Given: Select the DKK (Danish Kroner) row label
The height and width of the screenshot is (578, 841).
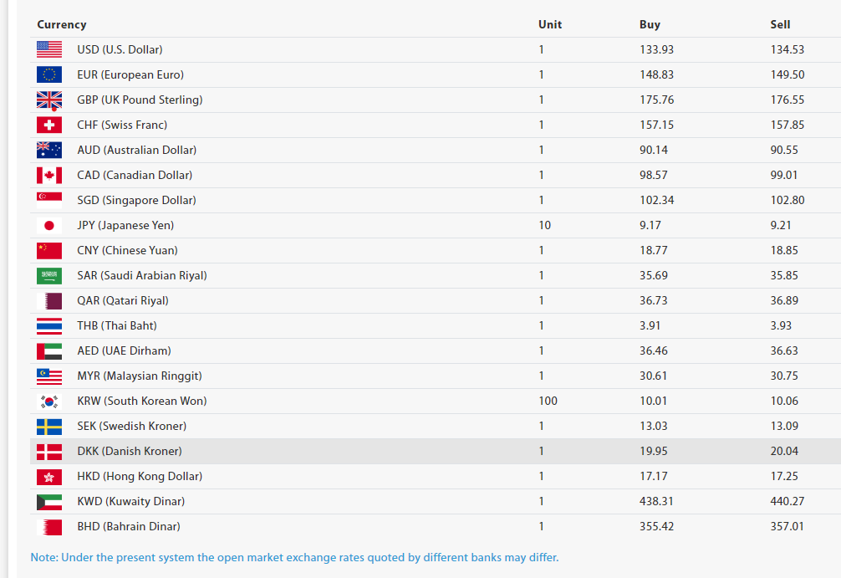Looking at the screenshot, I should point(130,451).
